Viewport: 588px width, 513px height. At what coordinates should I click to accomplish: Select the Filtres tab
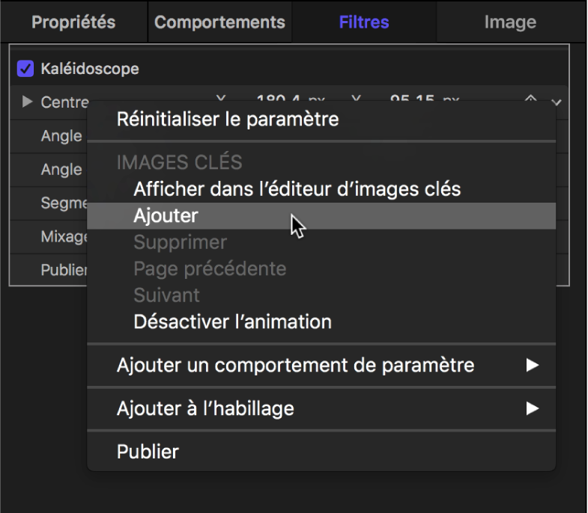click(x=364, y=22)
